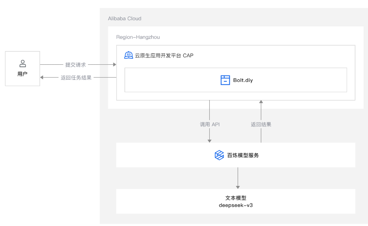
Task: Click the user person icon
Action: coord(22,63)
